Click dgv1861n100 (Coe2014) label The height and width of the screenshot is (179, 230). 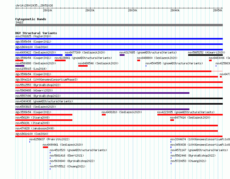[32, 134]
